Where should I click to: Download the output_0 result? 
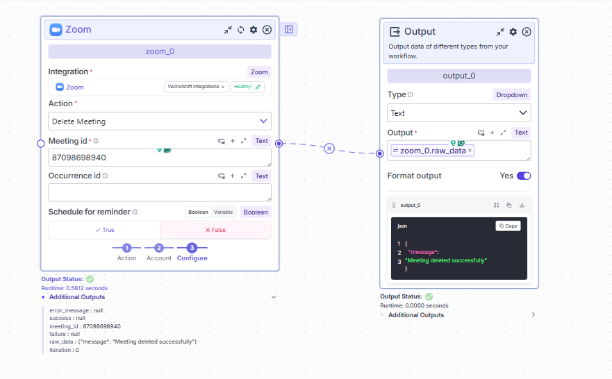click(x=522, y=205)
